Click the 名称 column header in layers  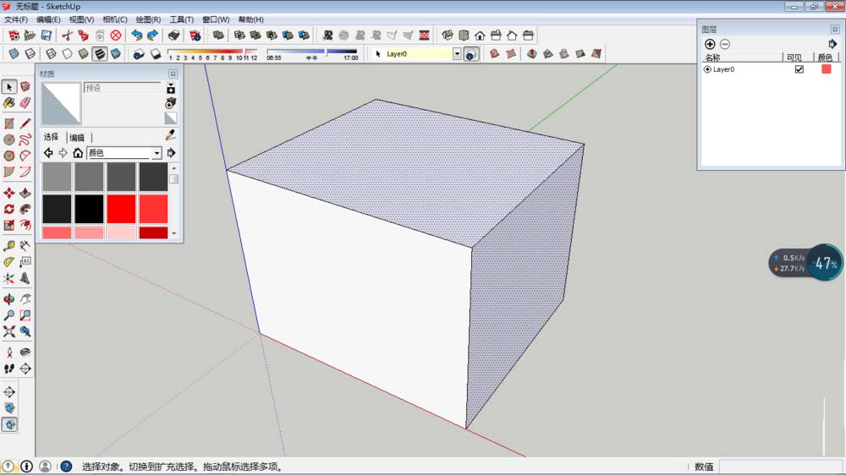[713, 57]
